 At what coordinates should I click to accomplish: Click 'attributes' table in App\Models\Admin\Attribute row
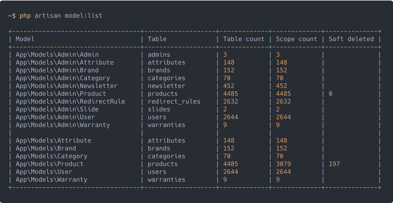point(166,62)
